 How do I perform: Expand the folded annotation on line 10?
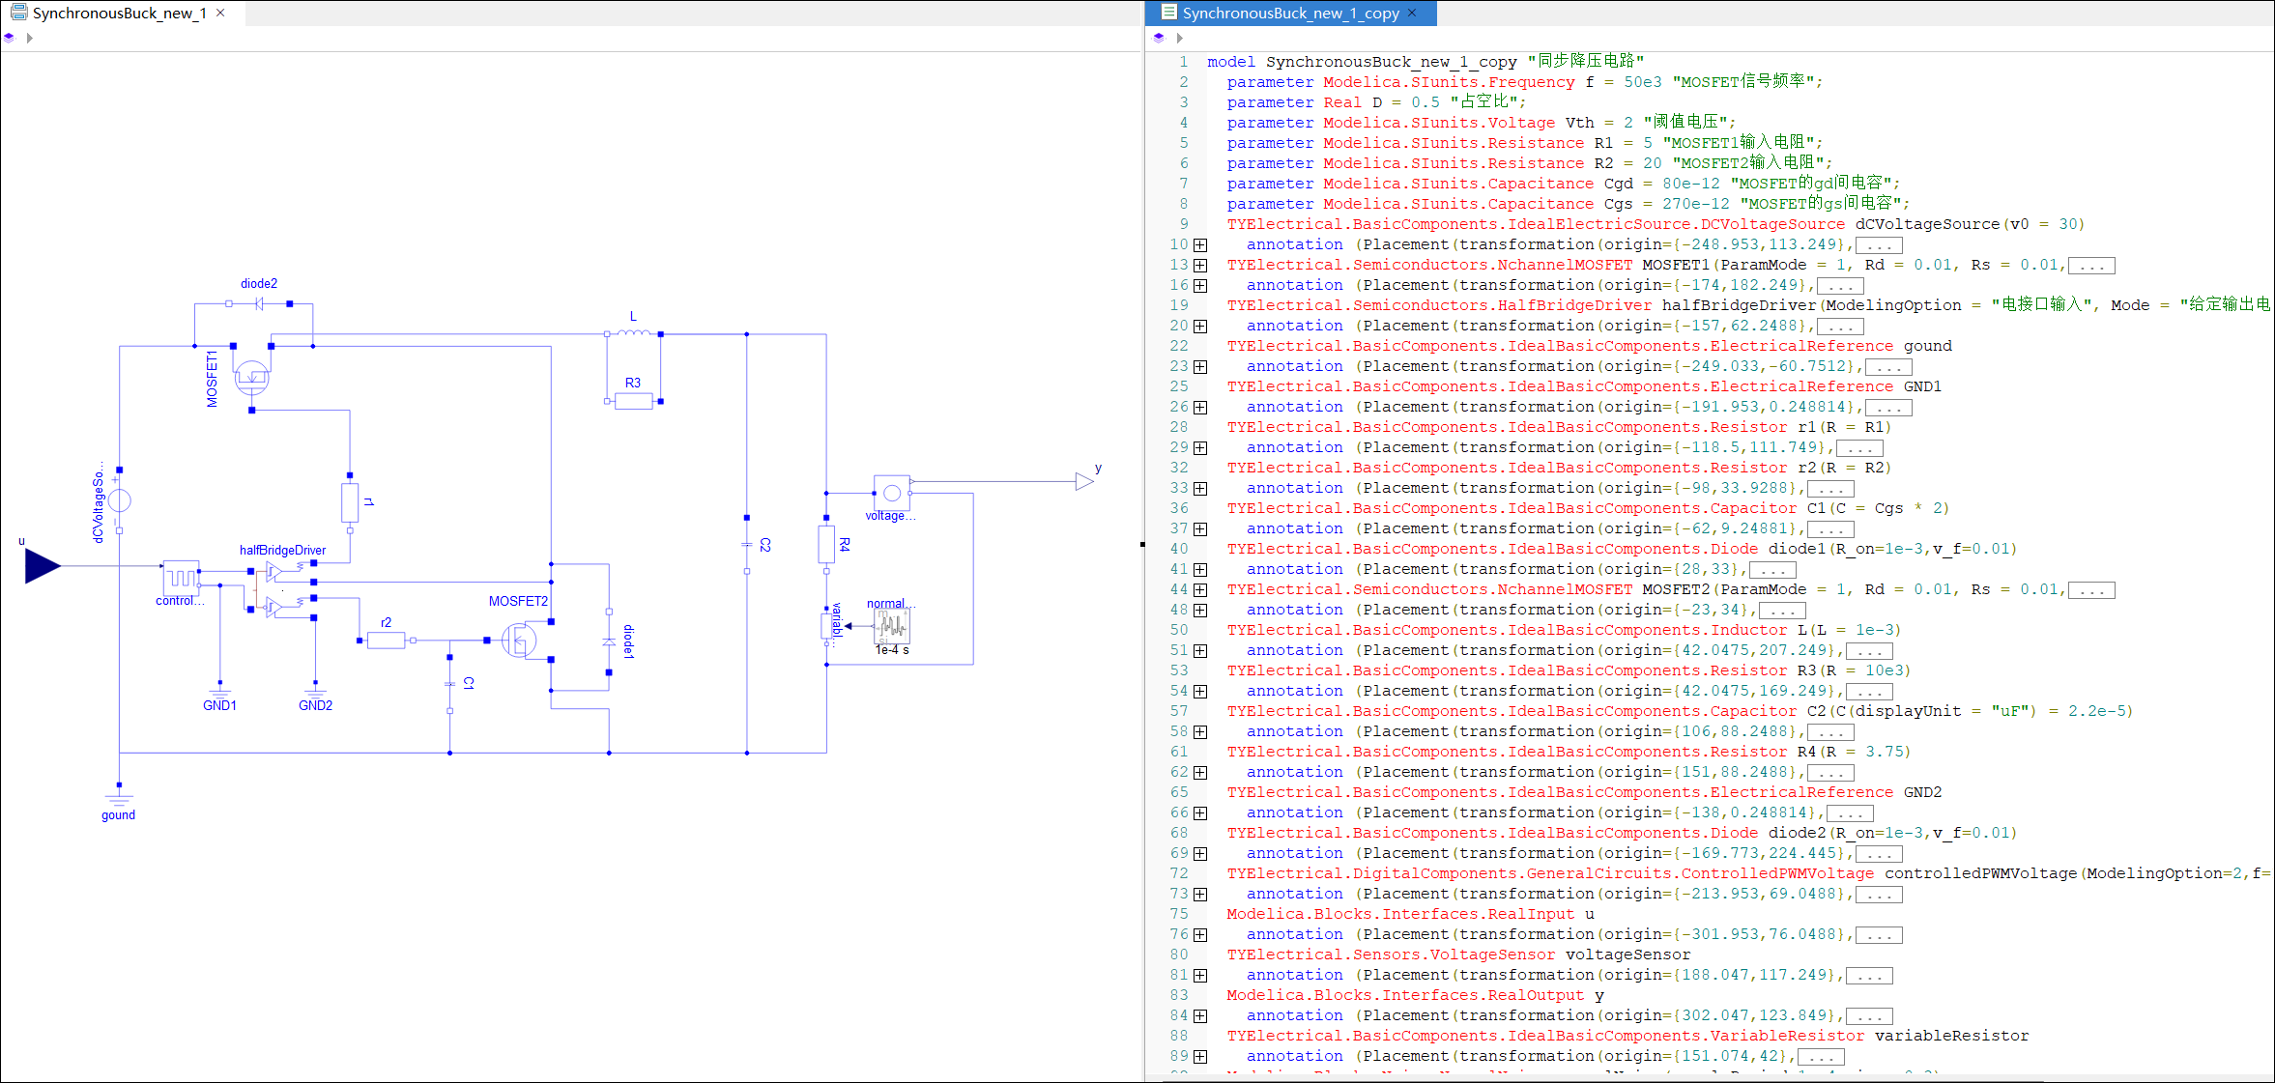1200,245
